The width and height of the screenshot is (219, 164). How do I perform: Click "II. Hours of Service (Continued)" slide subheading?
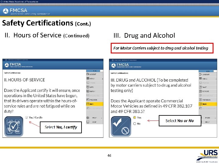(47, 35)
